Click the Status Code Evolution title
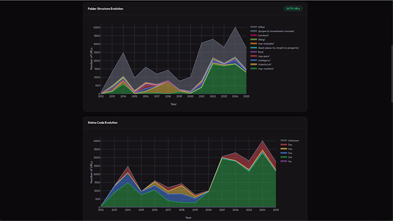 (103, 123)
